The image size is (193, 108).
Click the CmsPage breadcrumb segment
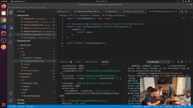pos(96,16)
